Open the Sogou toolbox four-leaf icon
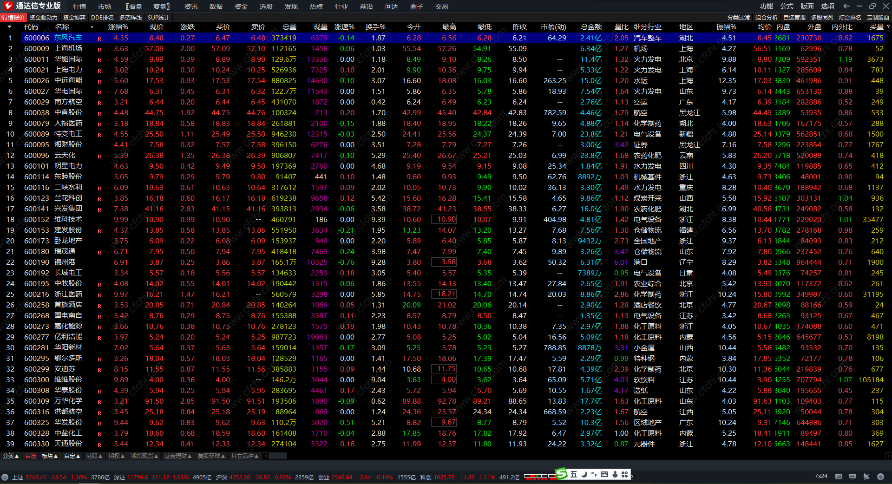The width and height of the screenshot is (892, 484). [x=625, y=474]
